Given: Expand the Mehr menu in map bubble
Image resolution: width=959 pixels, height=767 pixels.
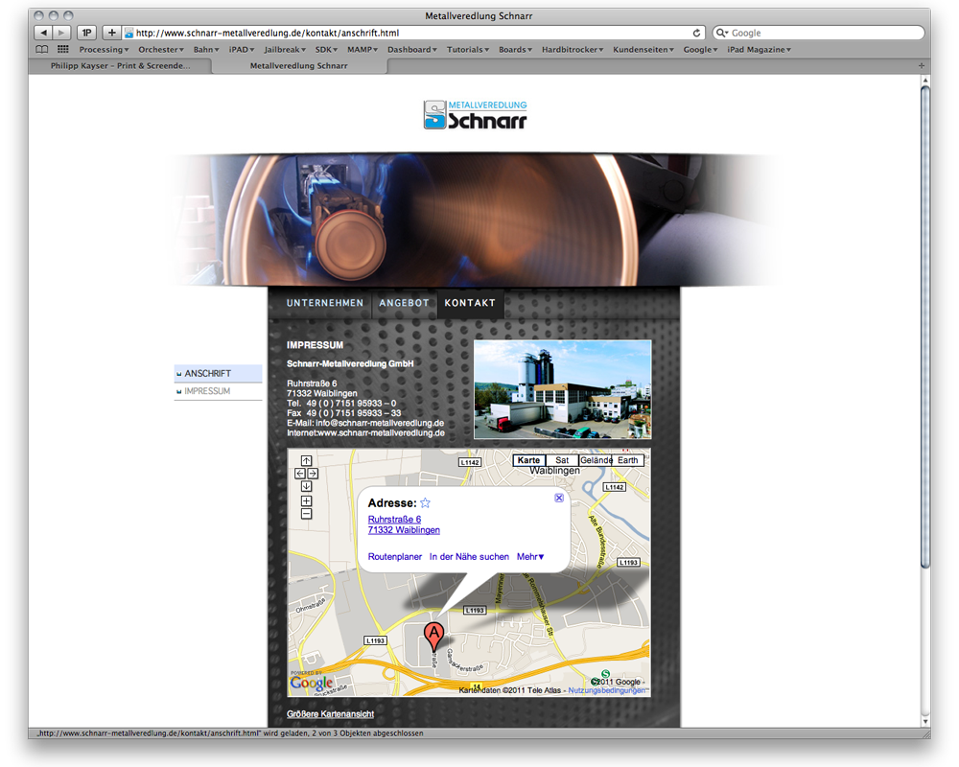Looking at the screenshot, I should click(x=530, y=557).
